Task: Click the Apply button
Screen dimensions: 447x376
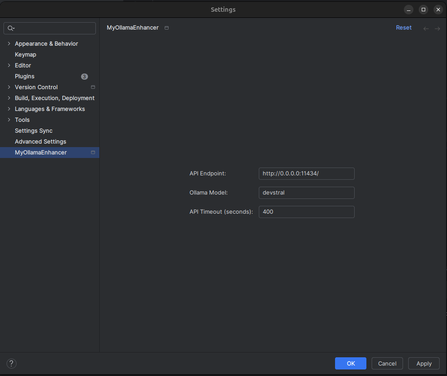Action: tap(423, 363)
